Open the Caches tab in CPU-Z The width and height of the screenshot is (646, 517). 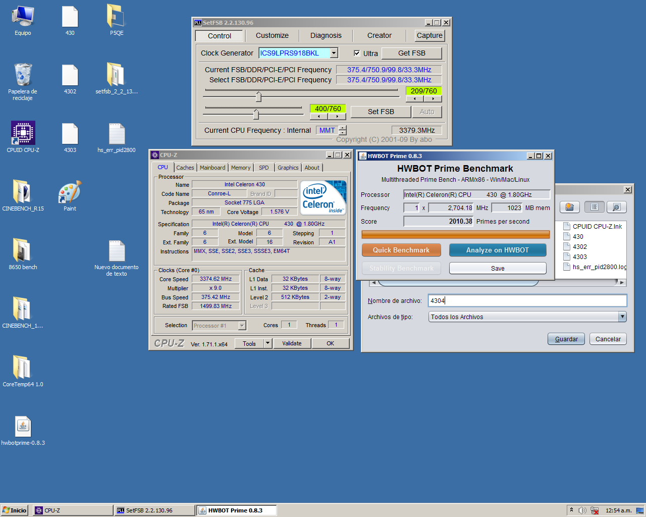coord(185,168)
